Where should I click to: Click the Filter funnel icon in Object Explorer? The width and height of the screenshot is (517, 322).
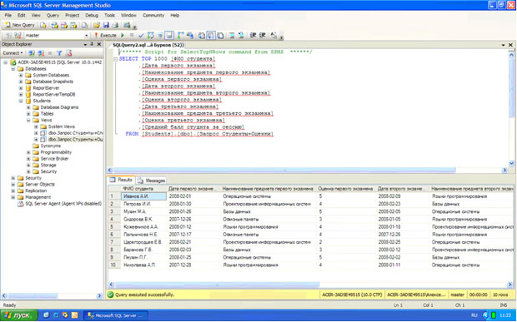(x=59, y=53)
